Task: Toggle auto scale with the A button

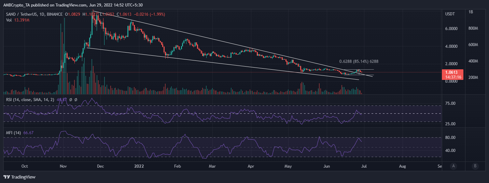Action: [x=453, y=166]
